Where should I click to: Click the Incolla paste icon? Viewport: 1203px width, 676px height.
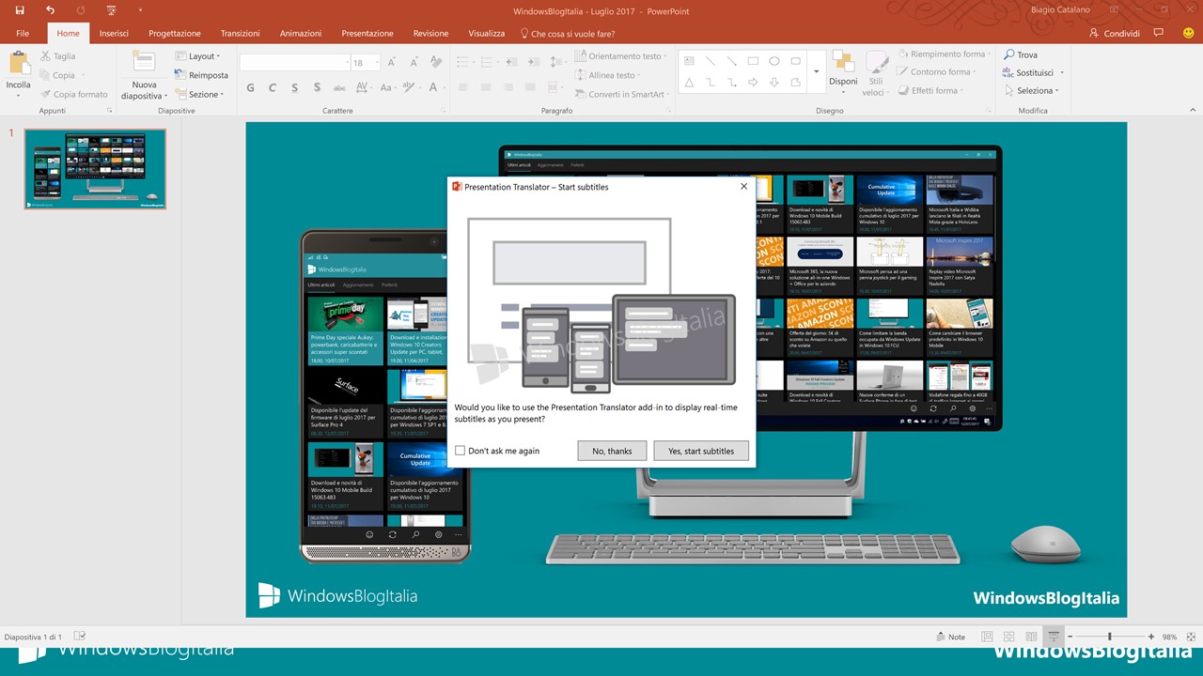(19, 63)
